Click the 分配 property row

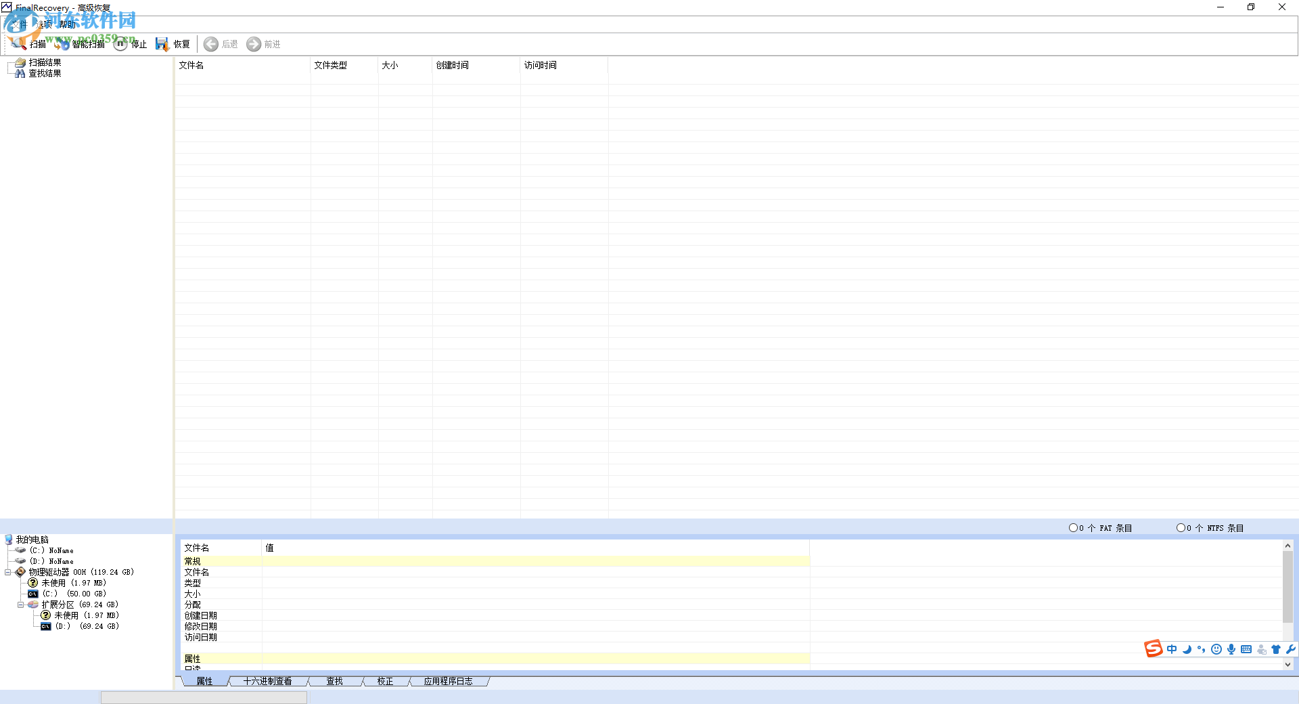click(x=495, y=604)
